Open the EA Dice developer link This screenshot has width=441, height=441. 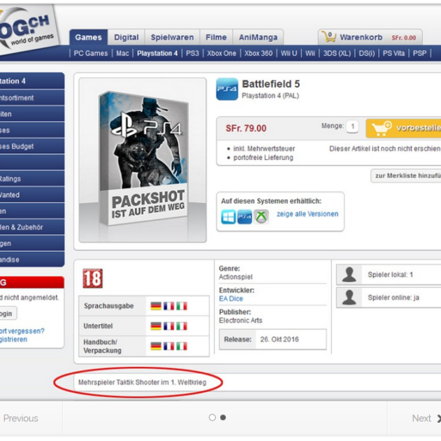[x=231, y=298]
